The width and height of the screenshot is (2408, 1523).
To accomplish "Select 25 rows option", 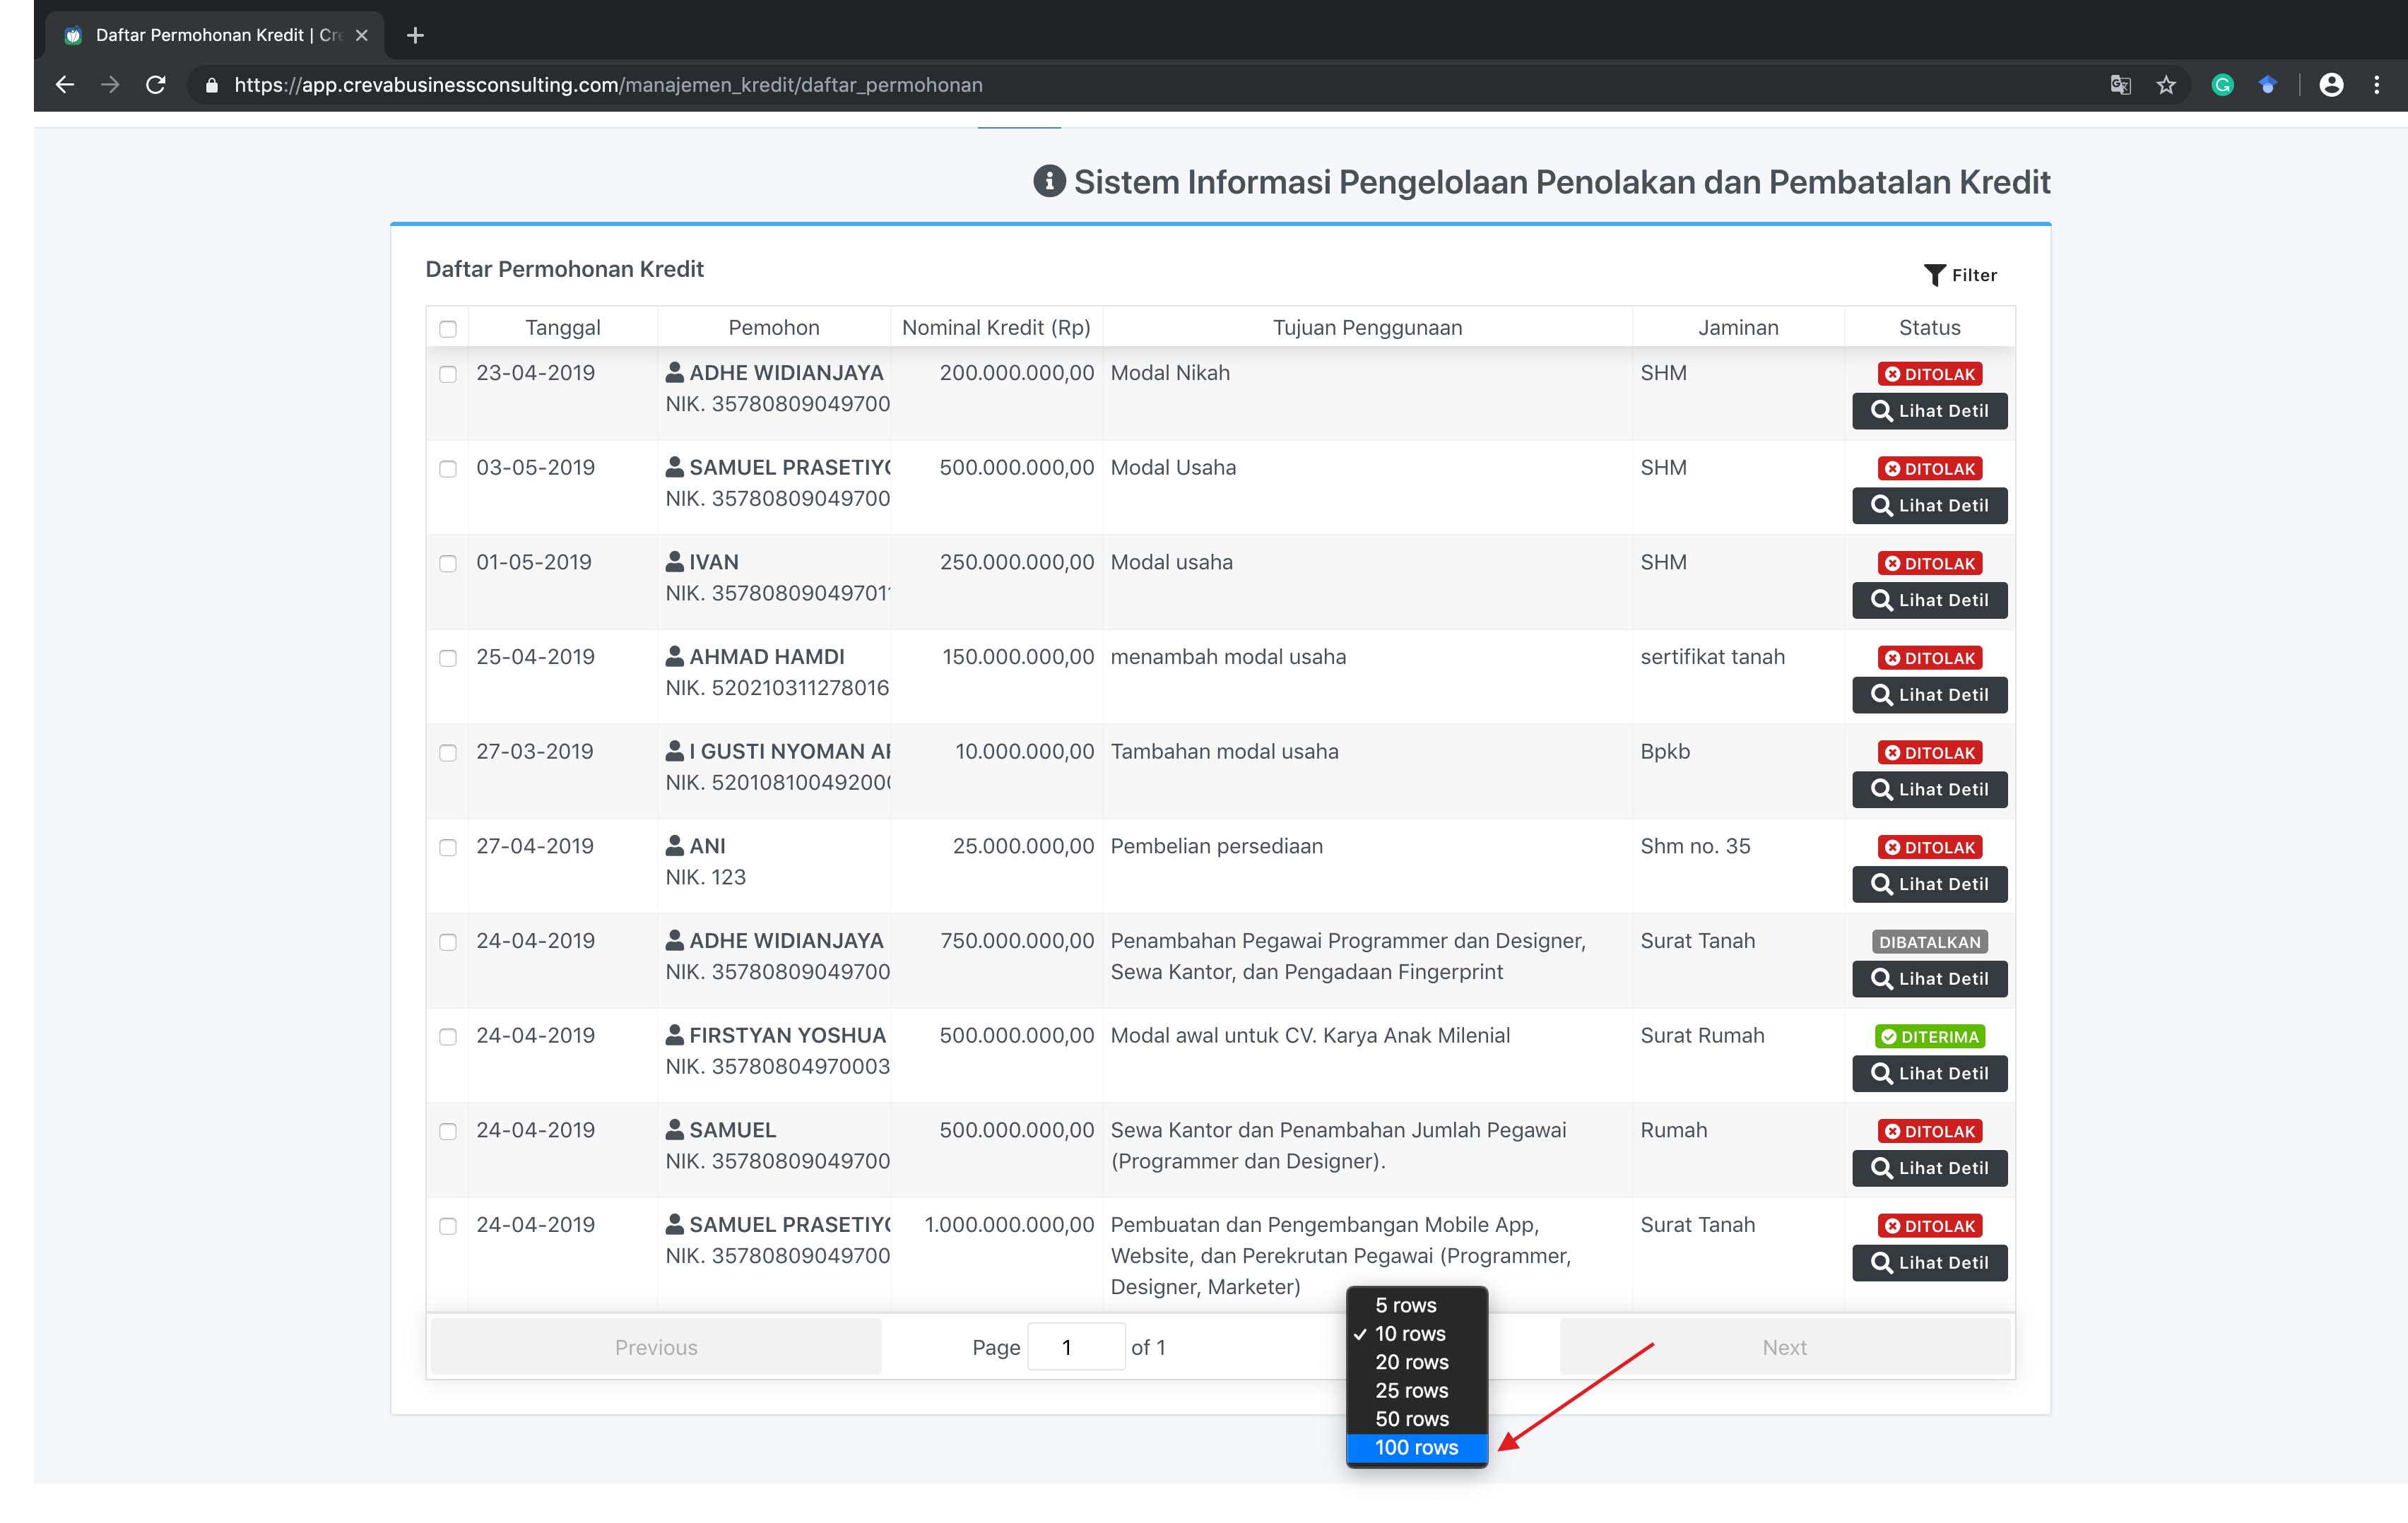I will pos(1417,1391).
